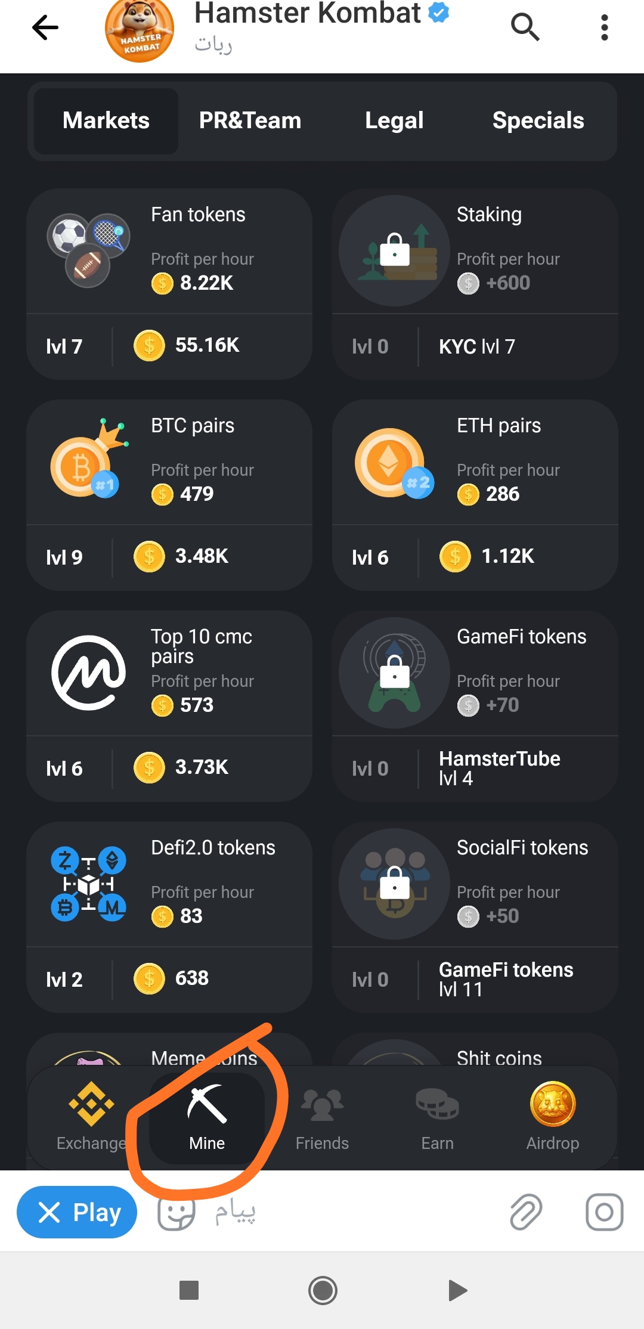The width and height of the screenshot is (644, 1329).
Task: Tap the locked Staking card icon
Action: coord(394,250)
